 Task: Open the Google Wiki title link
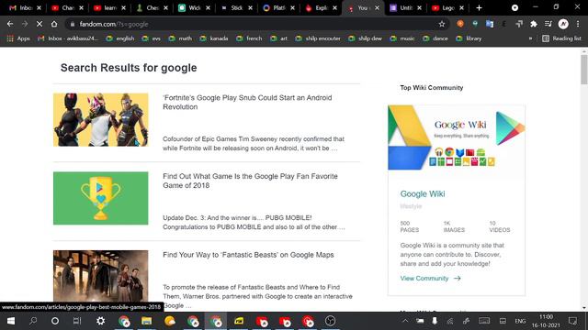(x=423, y=193)
